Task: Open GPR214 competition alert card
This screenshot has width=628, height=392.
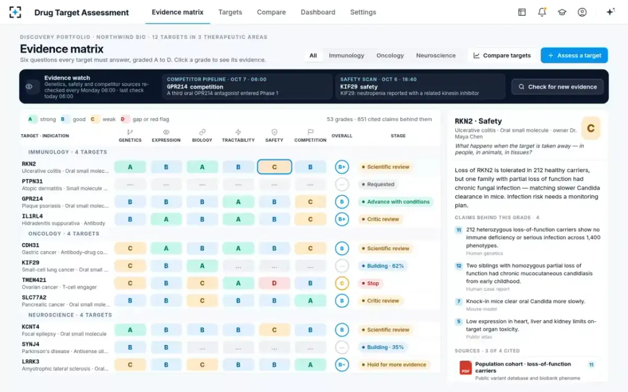Action: (x=246, y=86)
